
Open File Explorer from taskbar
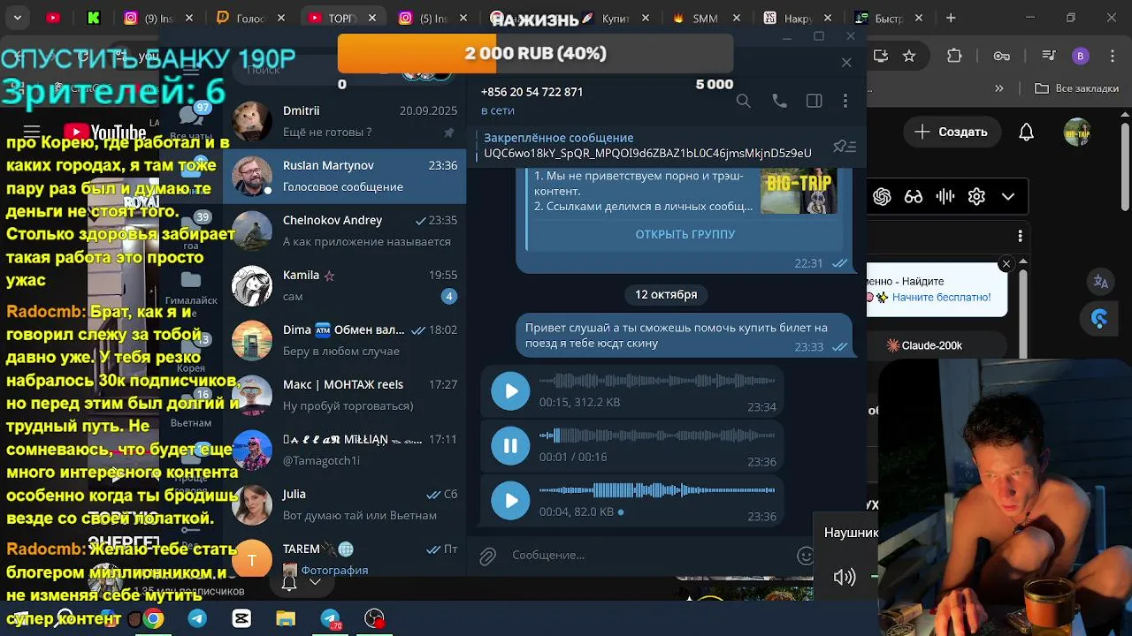pos(286,618)
